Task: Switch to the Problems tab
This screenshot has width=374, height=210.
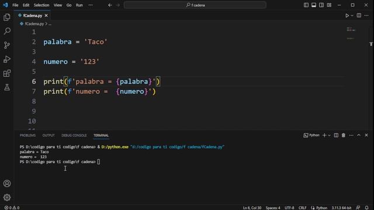Action: (27, 135)
